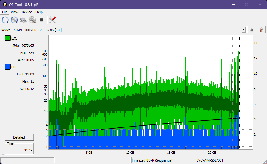Open the File menu
The image size is (267, 164).
coord(5,12)
